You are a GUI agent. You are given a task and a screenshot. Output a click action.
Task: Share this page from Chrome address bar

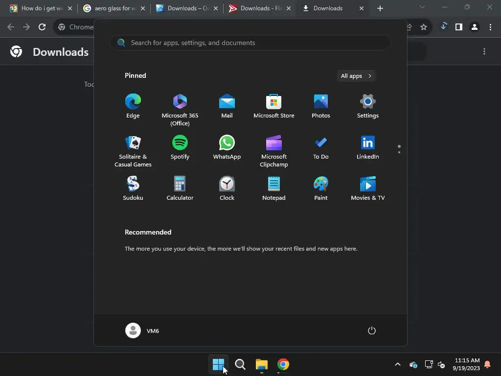(410, 27)
